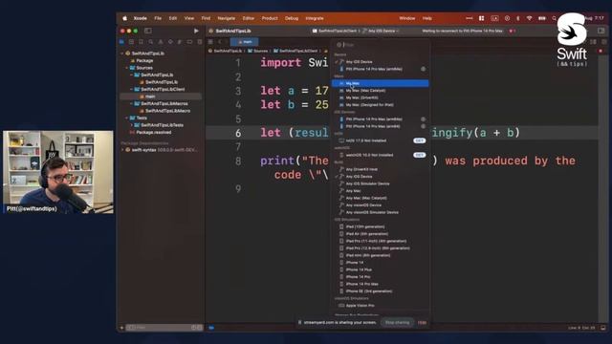Open the debug navigator icon
The width and height of the screenshot is (612, 344).
click(x=180, y=42)
